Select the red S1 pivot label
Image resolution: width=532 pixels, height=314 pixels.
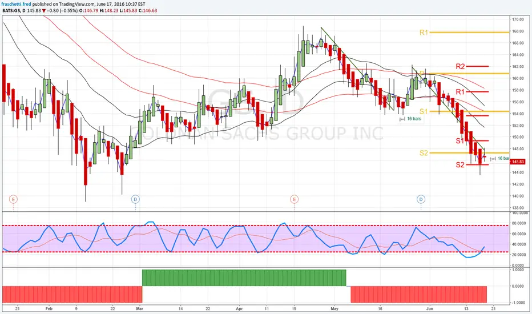(460, 141)
